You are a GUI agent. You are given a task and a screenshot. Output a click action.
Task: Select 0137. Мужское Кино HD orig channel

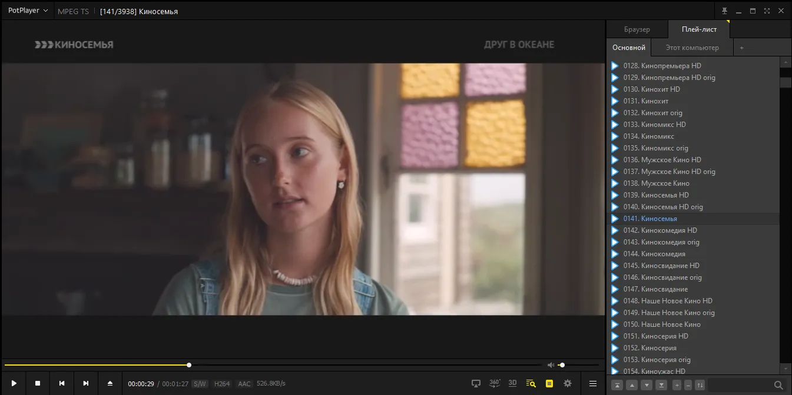(x=693, y=172)
